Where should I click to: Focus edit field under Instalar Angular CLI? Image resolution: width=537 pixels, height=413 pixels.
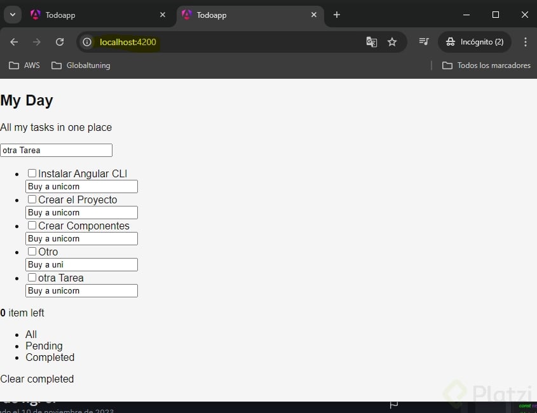81,187
